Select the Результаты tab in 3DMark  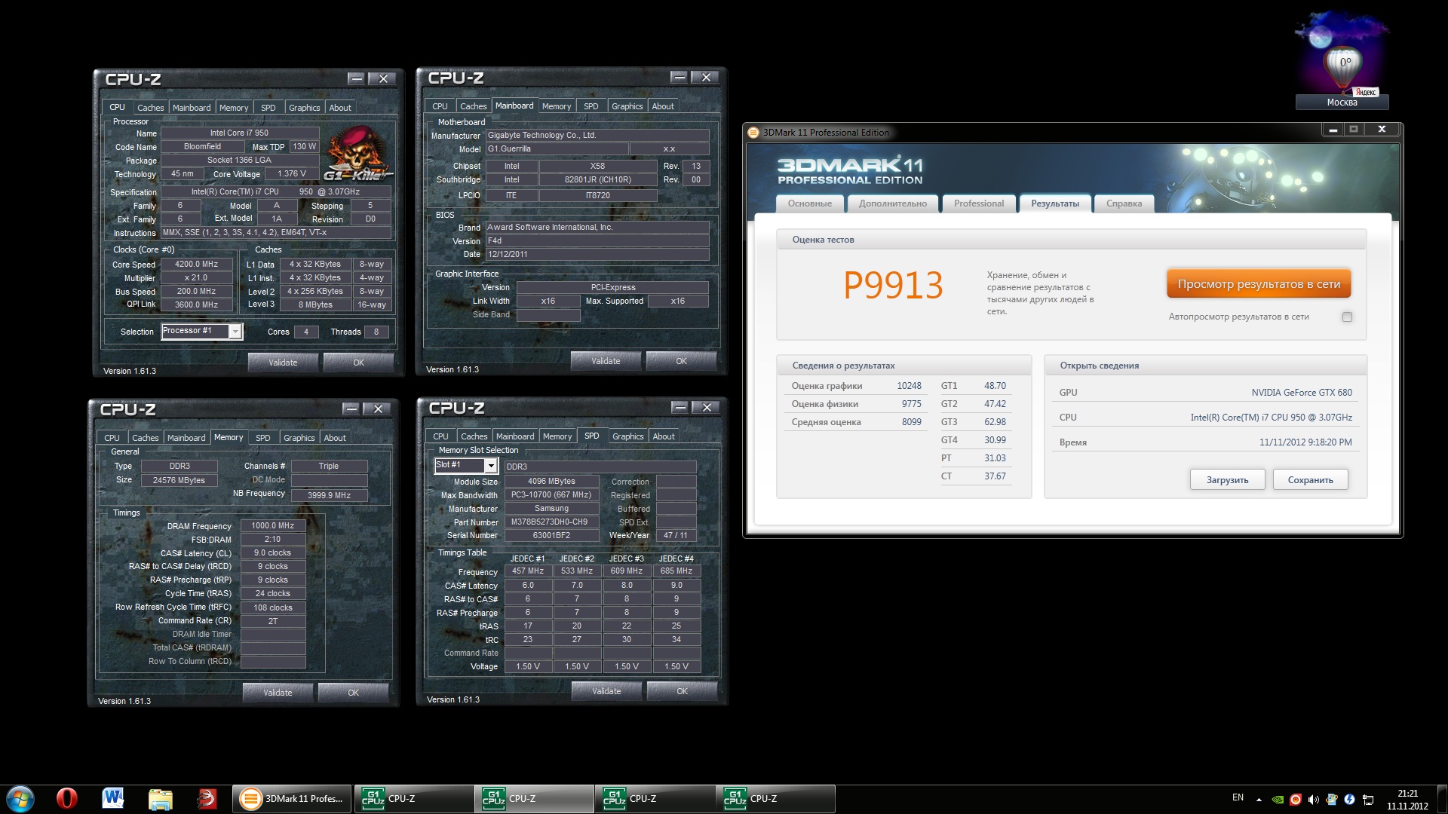[x=1055, y=203]
